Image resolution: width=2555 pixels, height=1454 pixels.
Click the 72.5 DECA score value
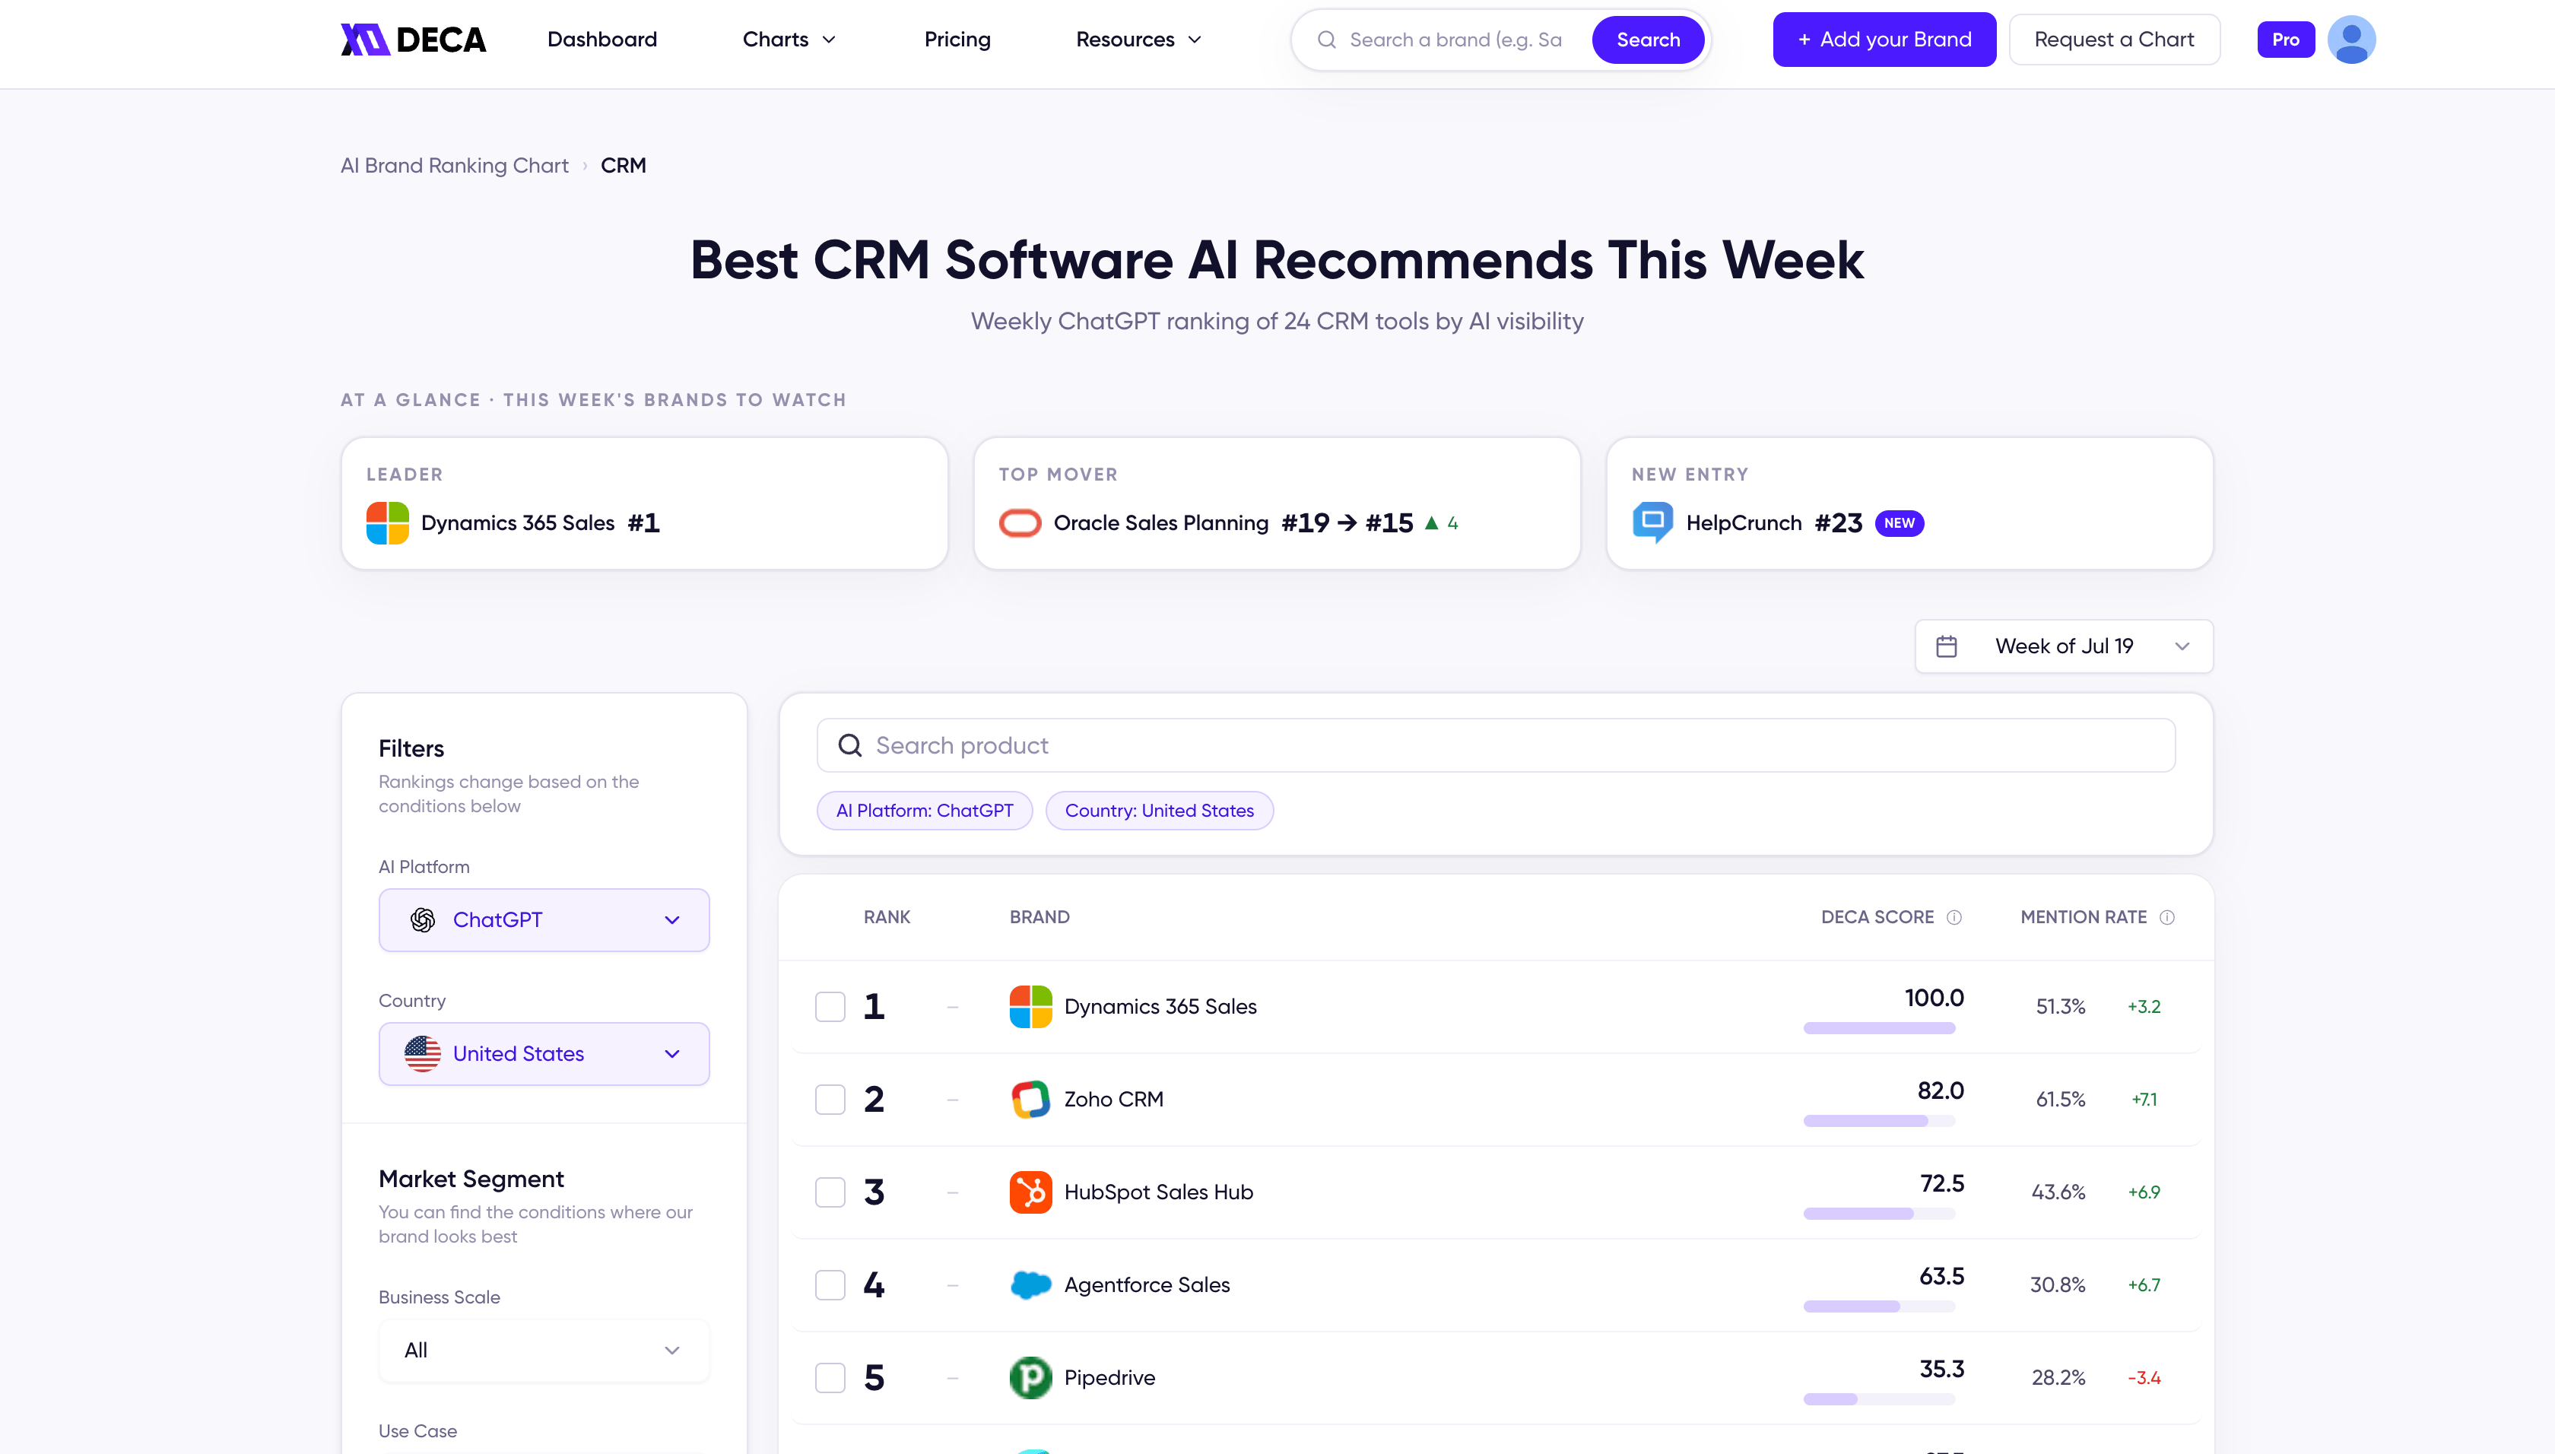(x=1941, y=1184)
